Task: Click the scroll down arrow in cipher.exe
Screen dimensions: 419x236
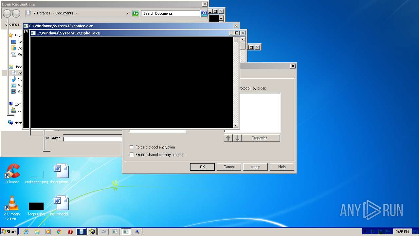Action: [x=236, y=126]
